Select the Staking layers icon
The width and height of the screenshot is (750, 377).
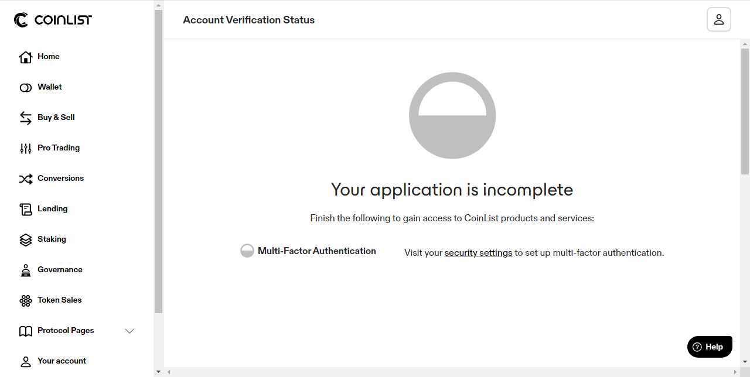pyautogui.click(x=26, y=239)
